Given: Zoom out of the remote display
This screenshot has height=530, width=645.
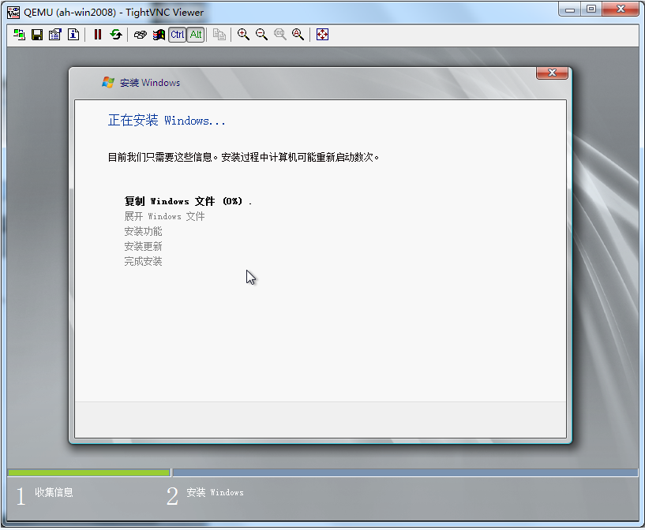Looking at the screenshot, I should [262, 35].
